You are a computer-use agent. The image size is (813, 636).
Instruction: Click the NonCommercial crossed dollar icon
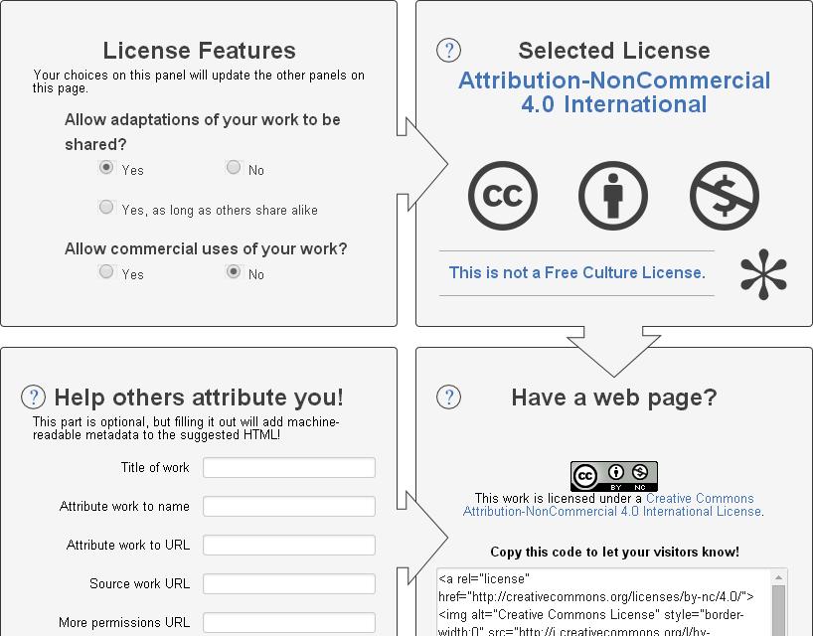pos(725,196)
